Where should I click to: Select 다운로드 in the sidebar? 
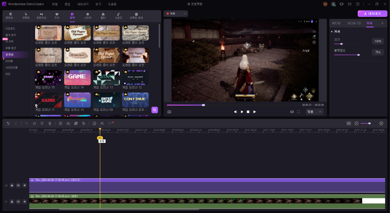tap(10, 29)
